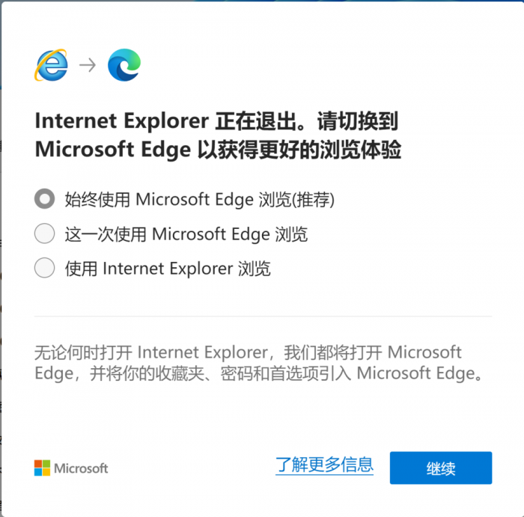524x517 pixels.
Task: Click the heading line 以获得更好的浏览体验
Action: click(299, 149)
